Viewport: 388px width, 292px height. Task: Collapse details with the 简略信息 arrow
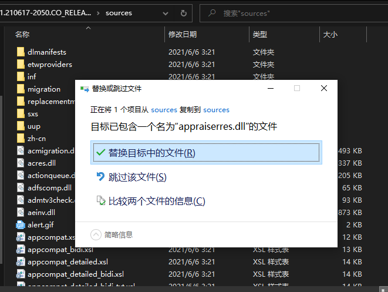pos(96,234)
